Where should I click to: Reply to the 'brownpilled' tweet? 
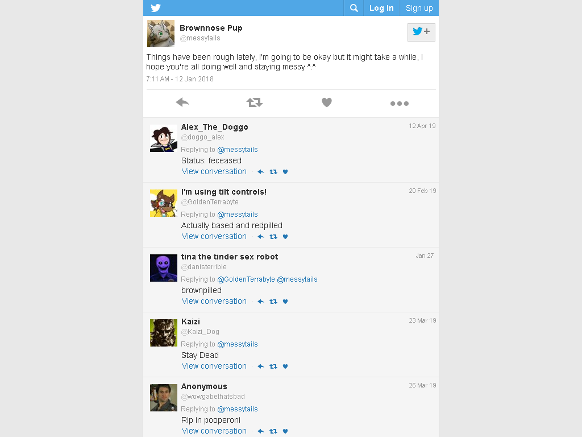[261, 302]
